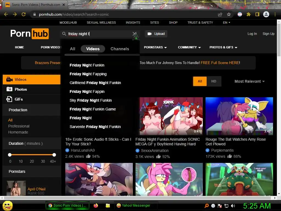Choose the 'Friday Night' suggestion
The width and height of the screenshot is (281, 211).
pos(81,118)
